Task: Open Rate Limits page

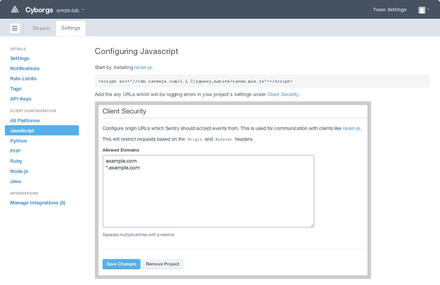Action: [23, 78]
